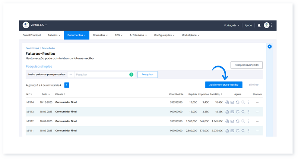Expand the Português language dropdown
Image resolution: width=298 pixels, height=159 pixels.
(232, 25)
